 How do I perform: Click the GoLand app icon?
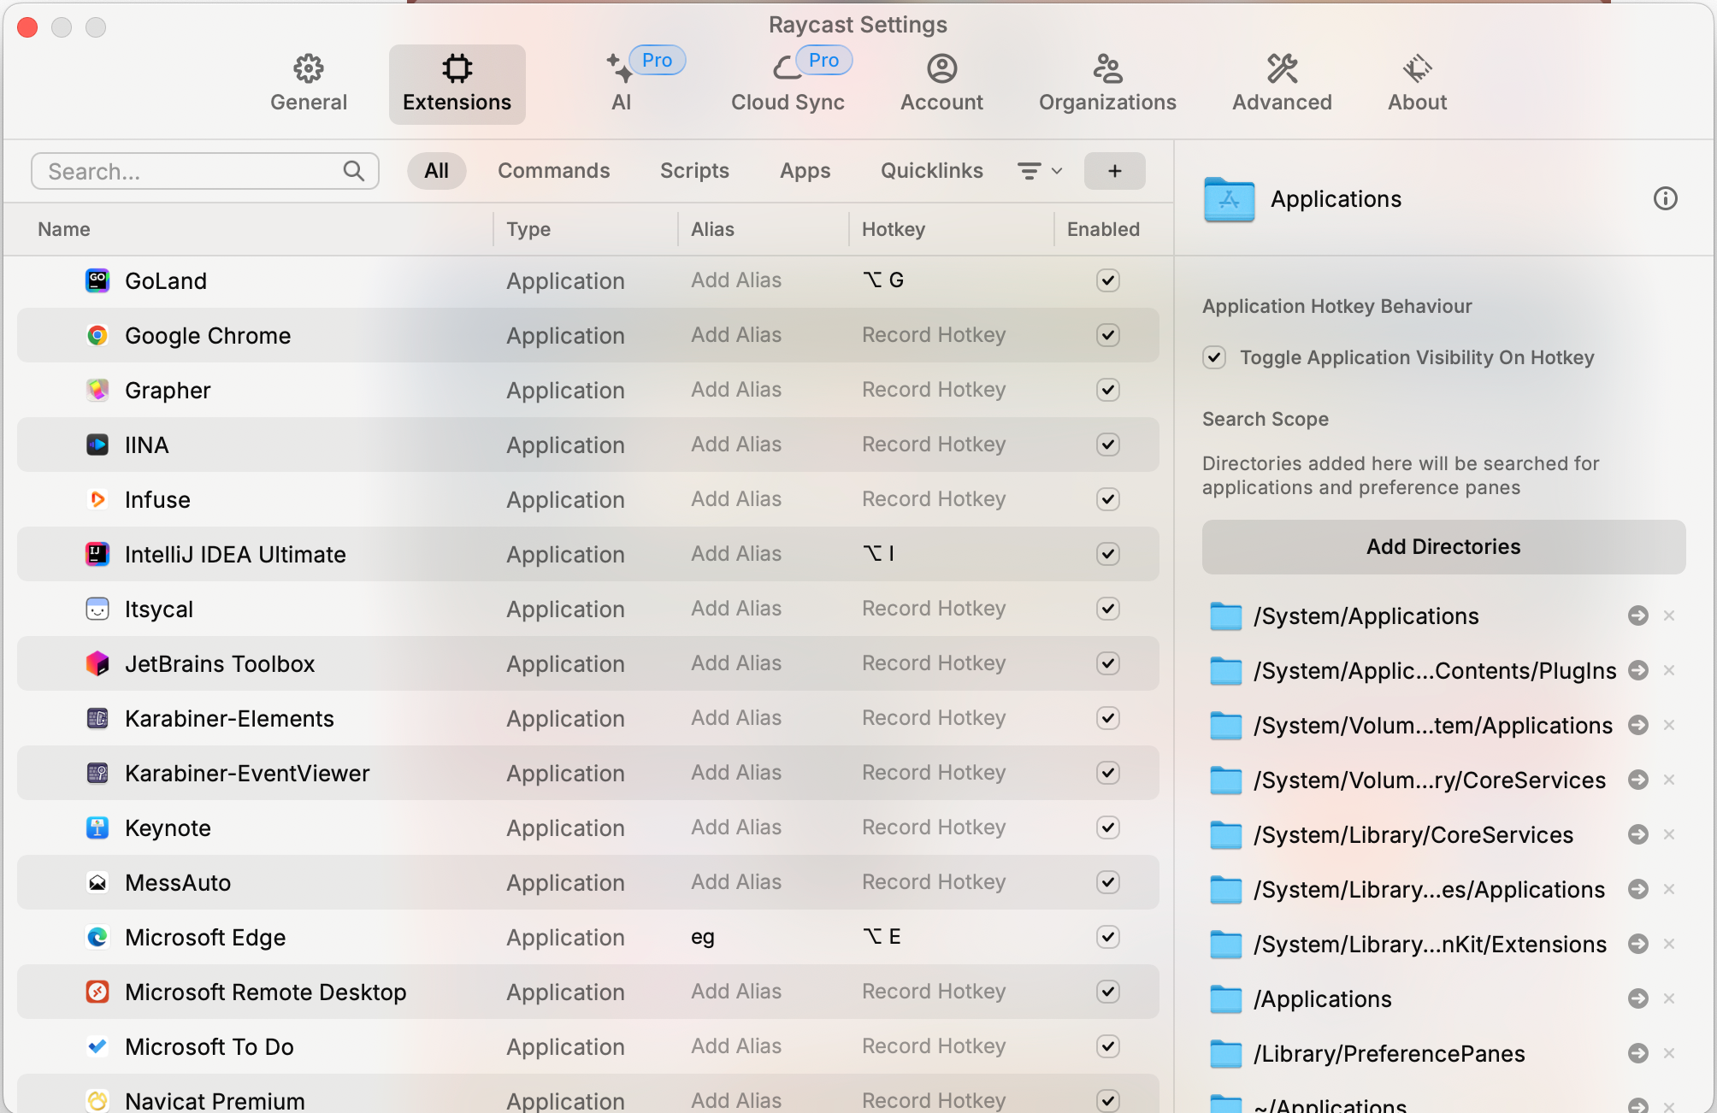click(97, 280)
